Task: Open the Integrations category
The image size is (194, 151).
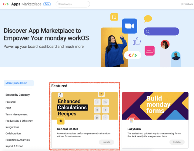Action: click(x=12, y=127)
